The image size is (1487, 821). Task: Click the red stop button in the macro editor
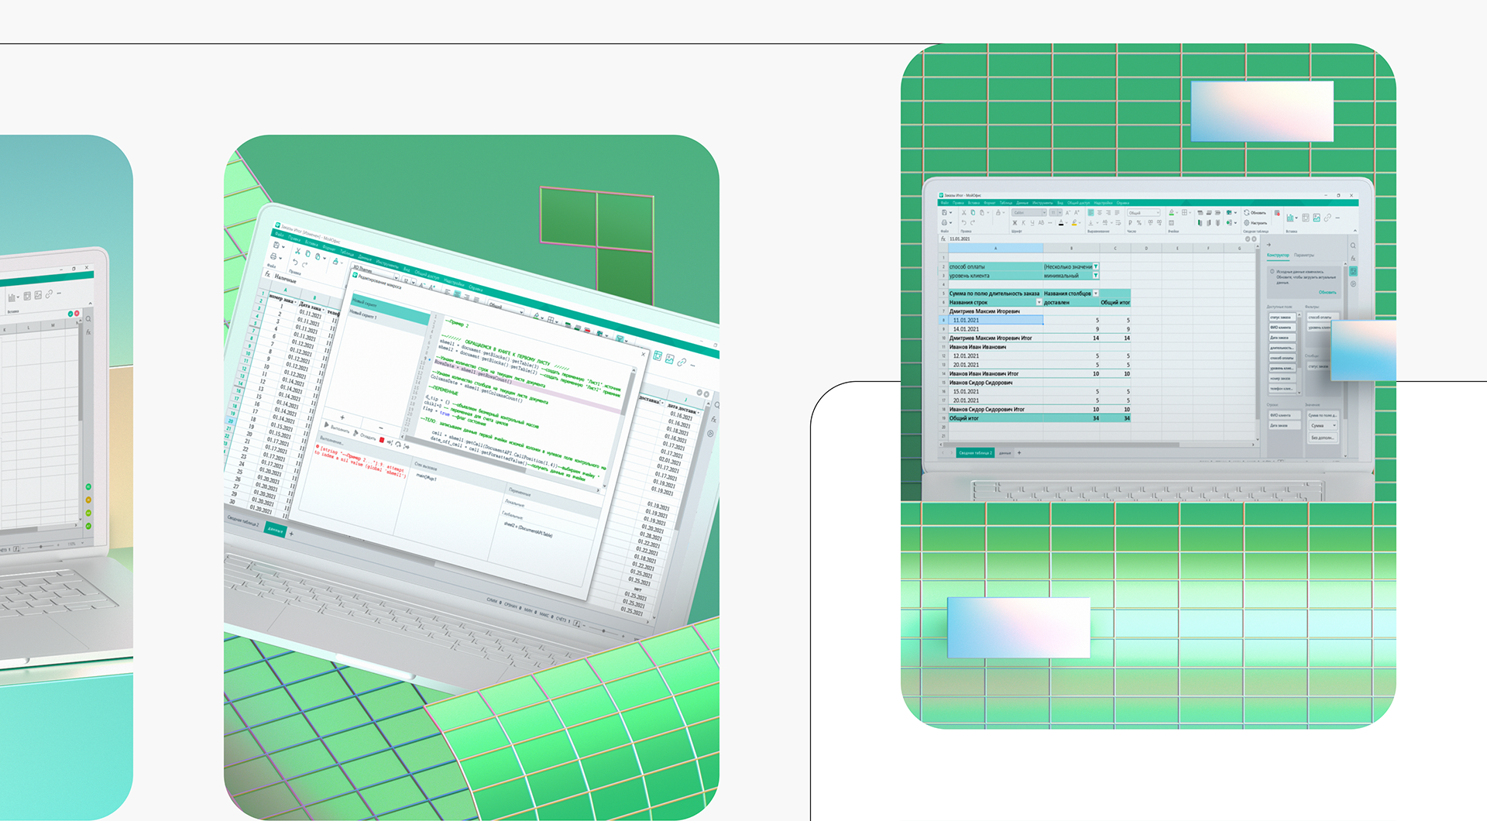(382, 440)
